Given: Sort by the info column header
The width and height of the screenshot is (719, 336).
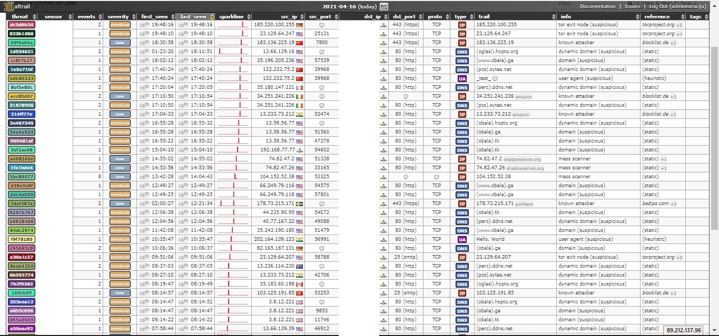Looking at the screenshot, I should 599,17.
